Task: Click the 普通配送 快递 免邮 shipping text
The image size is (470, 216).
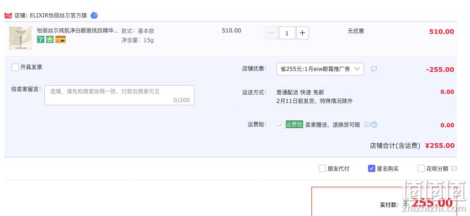Action: pos(300,92)
